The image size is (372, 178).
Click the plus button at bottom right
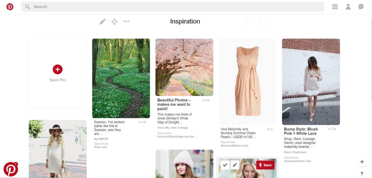[362, 162]
